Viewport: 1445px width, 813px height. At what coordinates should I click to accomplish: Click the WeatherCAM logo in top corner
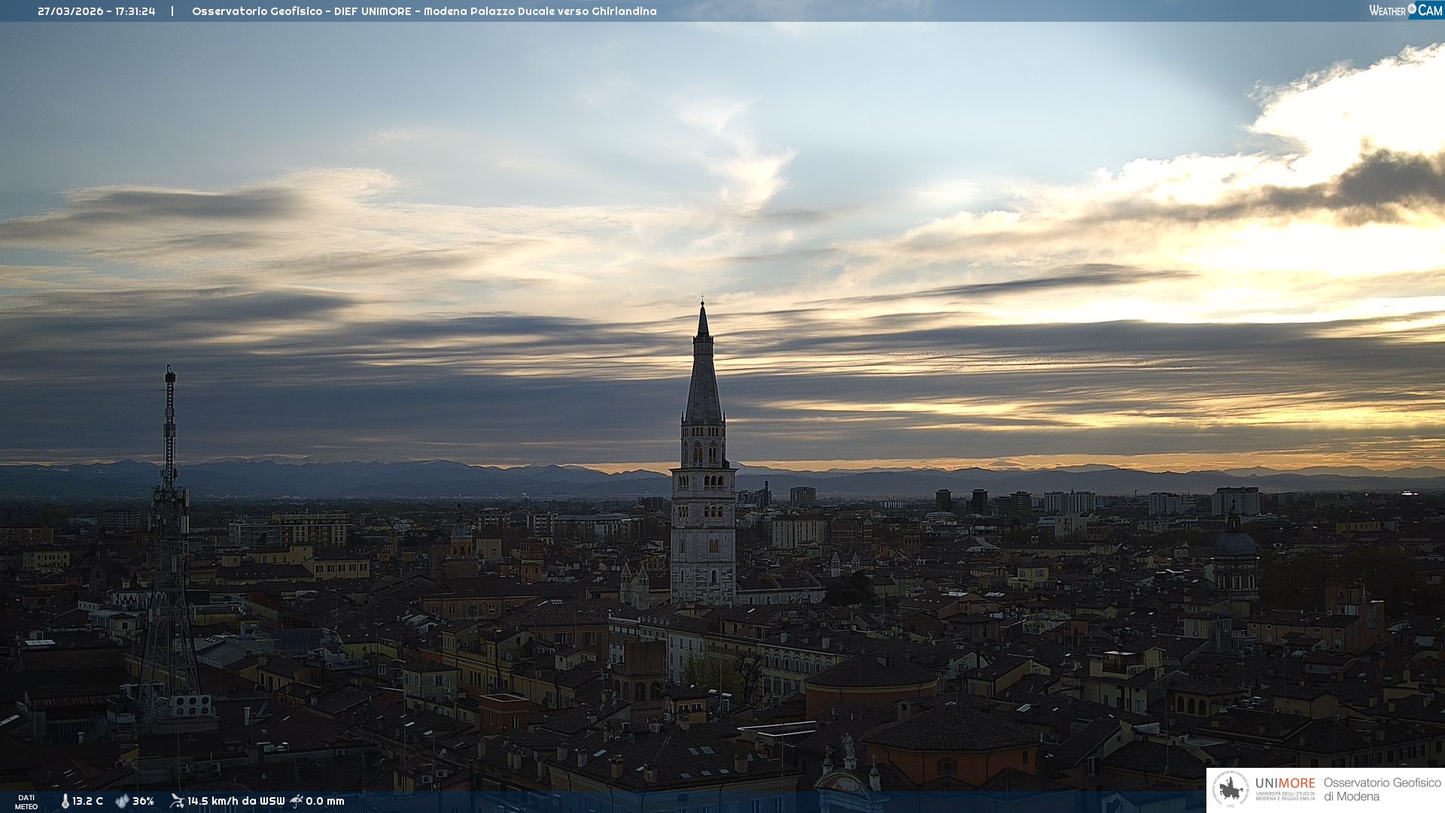point(1405,11)
